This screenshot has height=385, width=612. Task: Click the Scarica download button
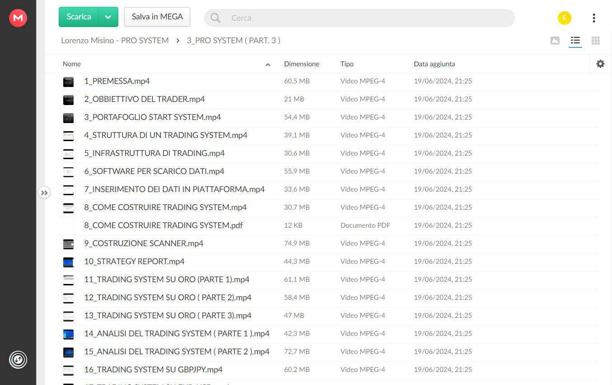point(79,17)
